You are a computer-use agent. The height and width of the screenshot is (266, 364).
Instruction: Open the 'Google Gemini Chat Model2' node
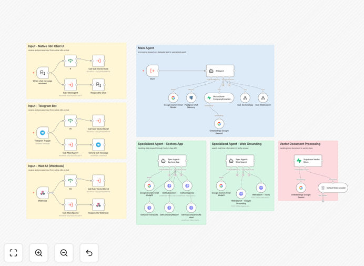149,186
